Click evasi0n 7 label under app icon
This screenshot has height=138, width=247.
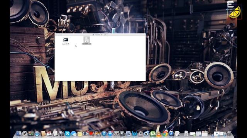[66, 44]
